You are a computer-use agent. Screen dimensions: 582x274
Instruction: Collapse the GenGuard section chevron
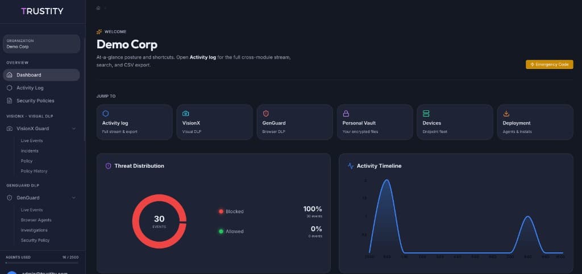(x=74, y=198)
